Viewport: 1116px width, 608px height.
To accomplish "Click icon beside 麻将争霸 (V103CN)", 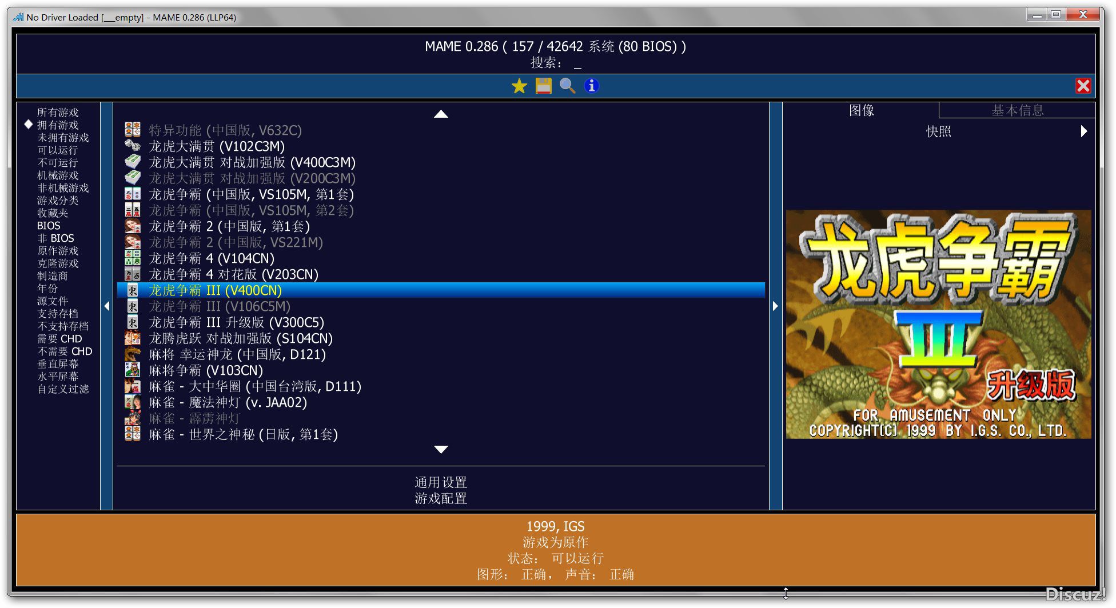I will pyautogui.click(x=133, y=370).
